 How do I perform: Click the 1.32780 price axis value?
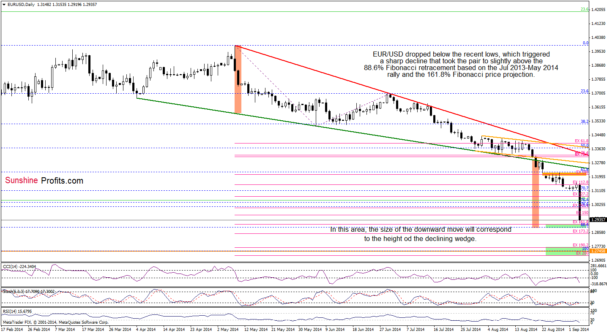click(x=599, y=163)
